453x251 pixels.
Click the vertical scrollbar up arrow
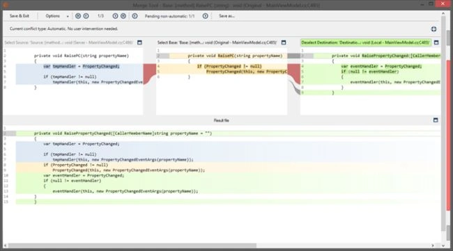(443, 13)
